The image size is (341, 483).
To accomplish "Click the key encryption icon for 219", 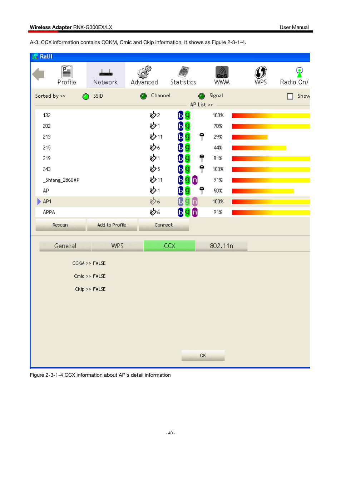I will (202, 158).
